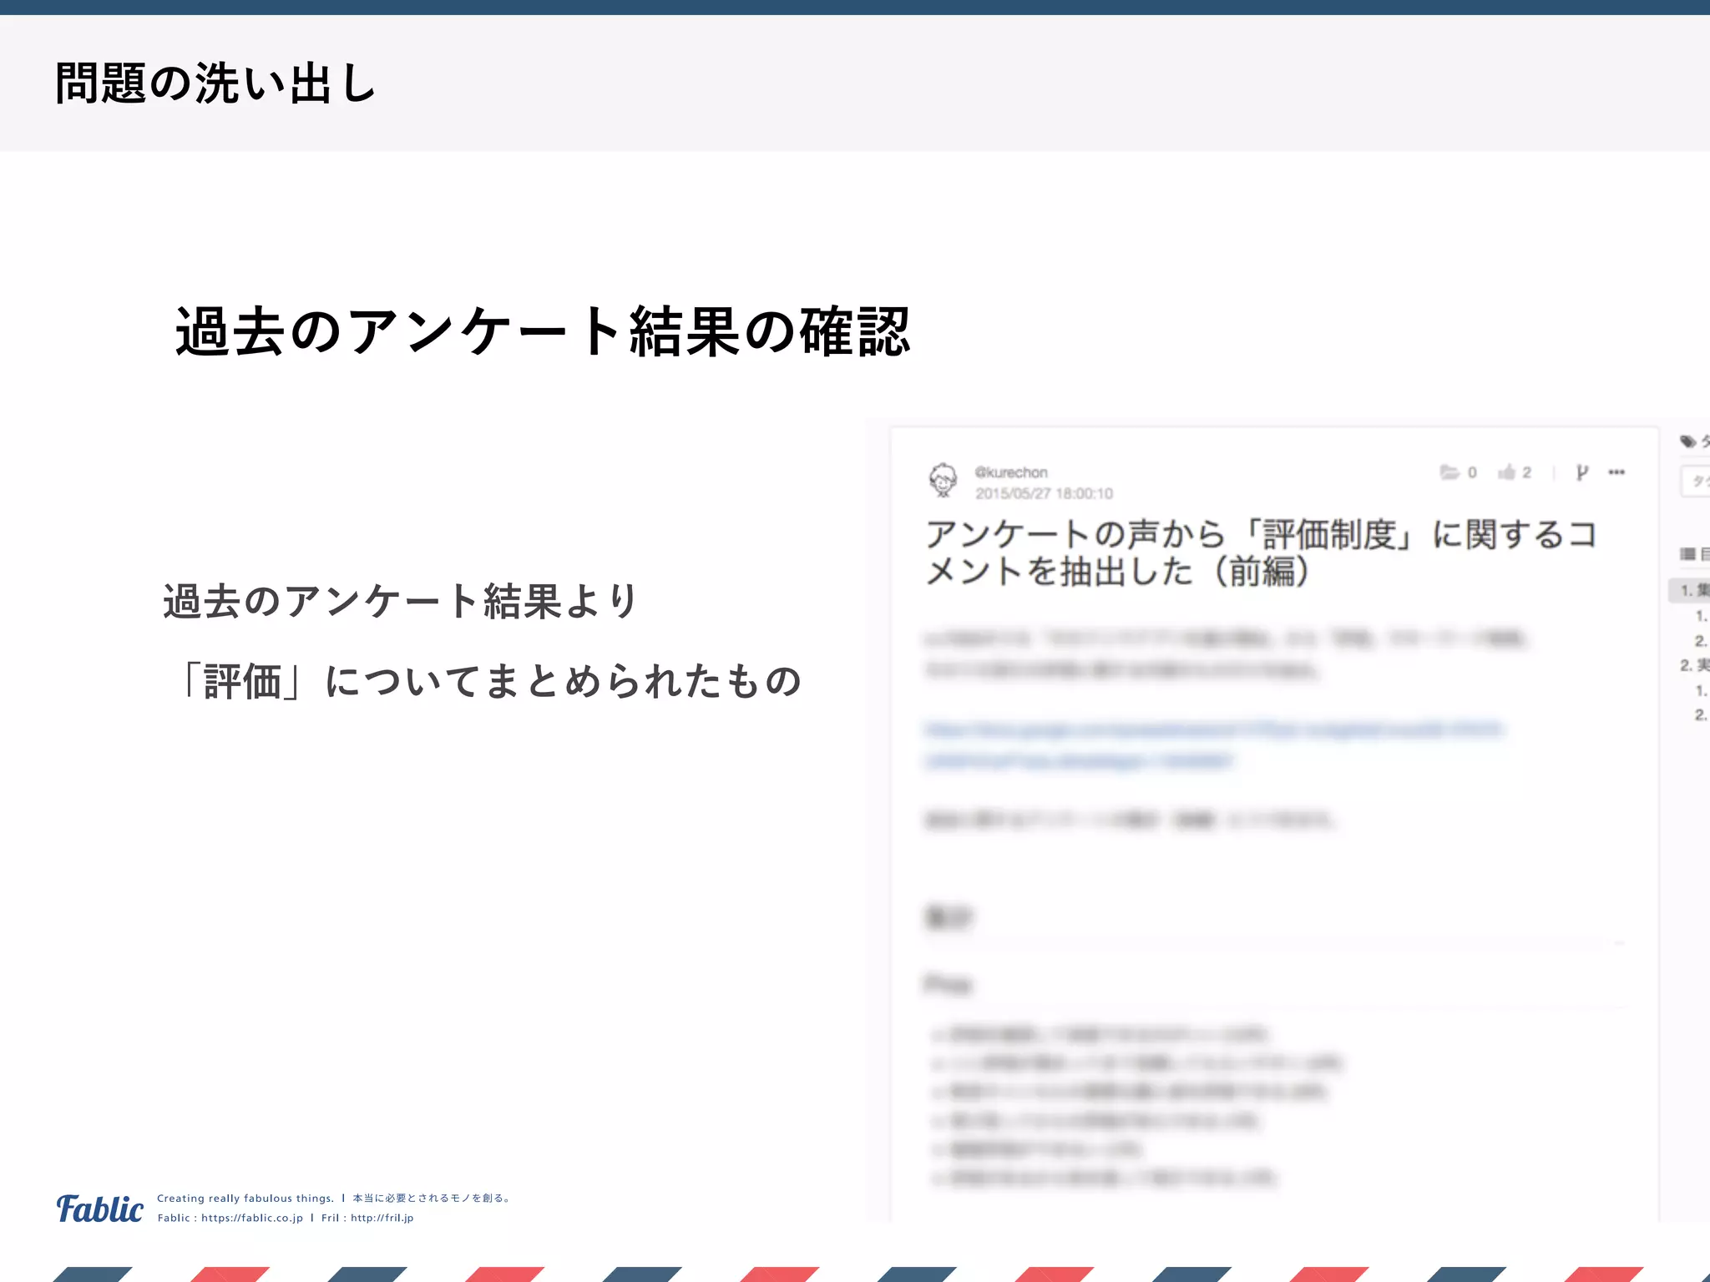Click the timestamp 2015/05/27 18:00:10
1710x1282 pixels.
[1044, 493]
